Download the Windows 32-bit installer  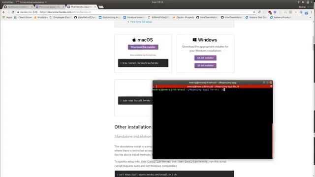coord(205,65)
